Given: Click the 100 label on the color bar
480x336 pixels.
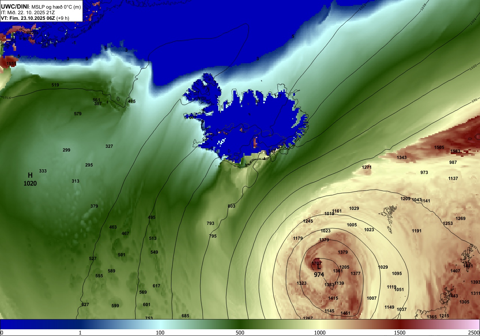Looking at the screenshot, I should click(160, 333).
